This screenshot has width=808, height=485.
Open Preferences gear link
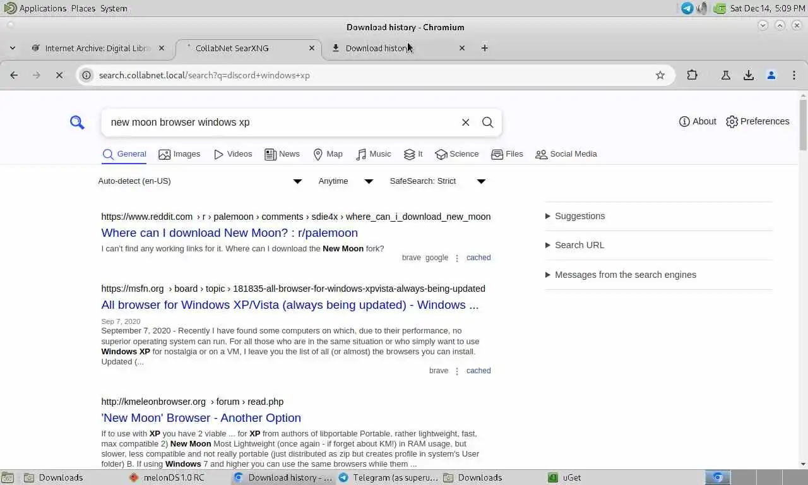coord(757,121)
